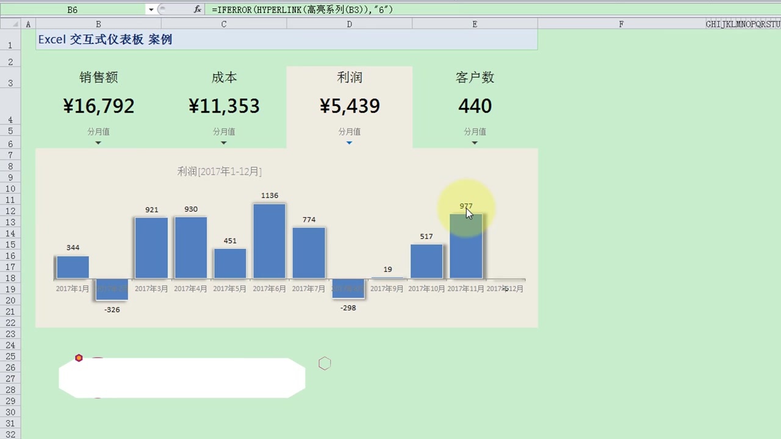781x439 pixels.
Task: Click the negative bar labeled -326
Action: tap(112, 290)
